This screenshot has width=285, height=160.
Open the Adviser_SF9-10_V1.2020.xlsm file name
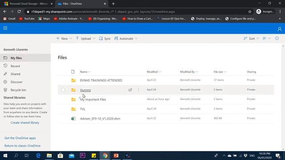click(100, 119)
